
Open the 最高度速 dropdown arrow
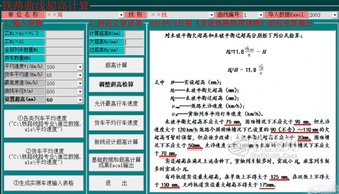click(80, 83)
